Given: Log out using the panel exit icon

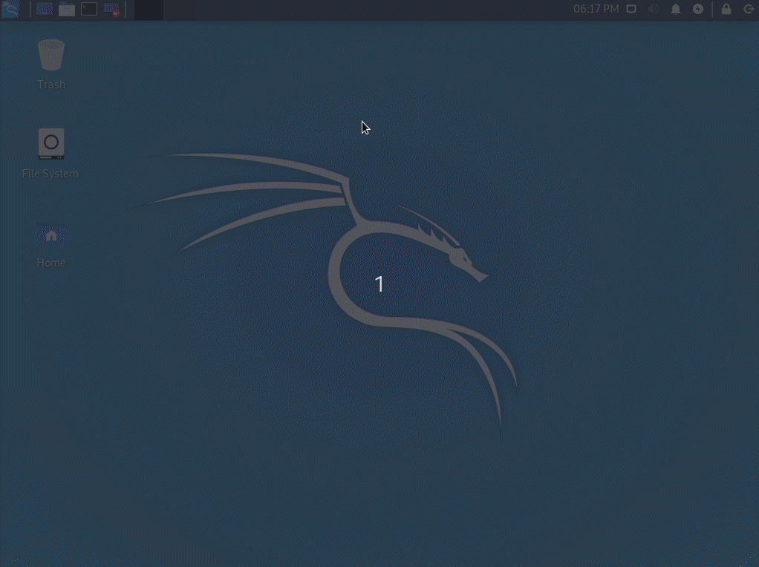Looking at the screenshot, I should pos(749,10).
